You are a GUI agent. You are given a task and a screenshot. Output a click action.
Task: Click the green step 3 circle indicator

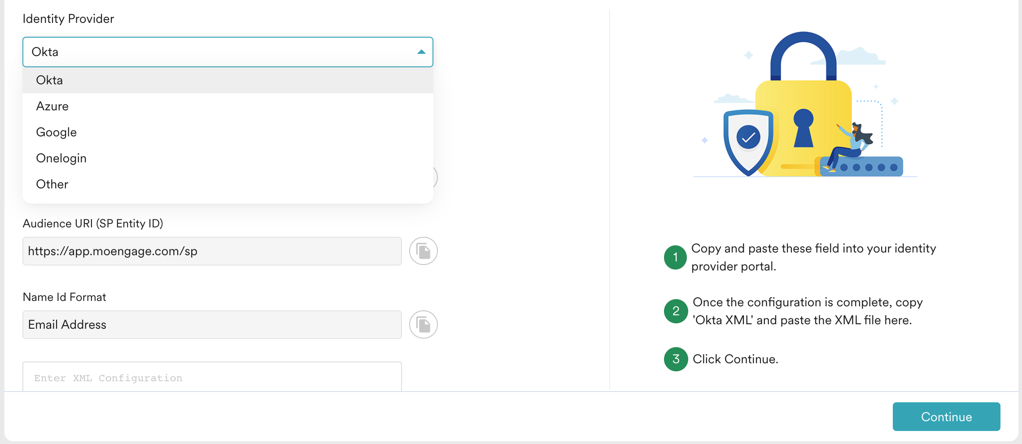675,359
